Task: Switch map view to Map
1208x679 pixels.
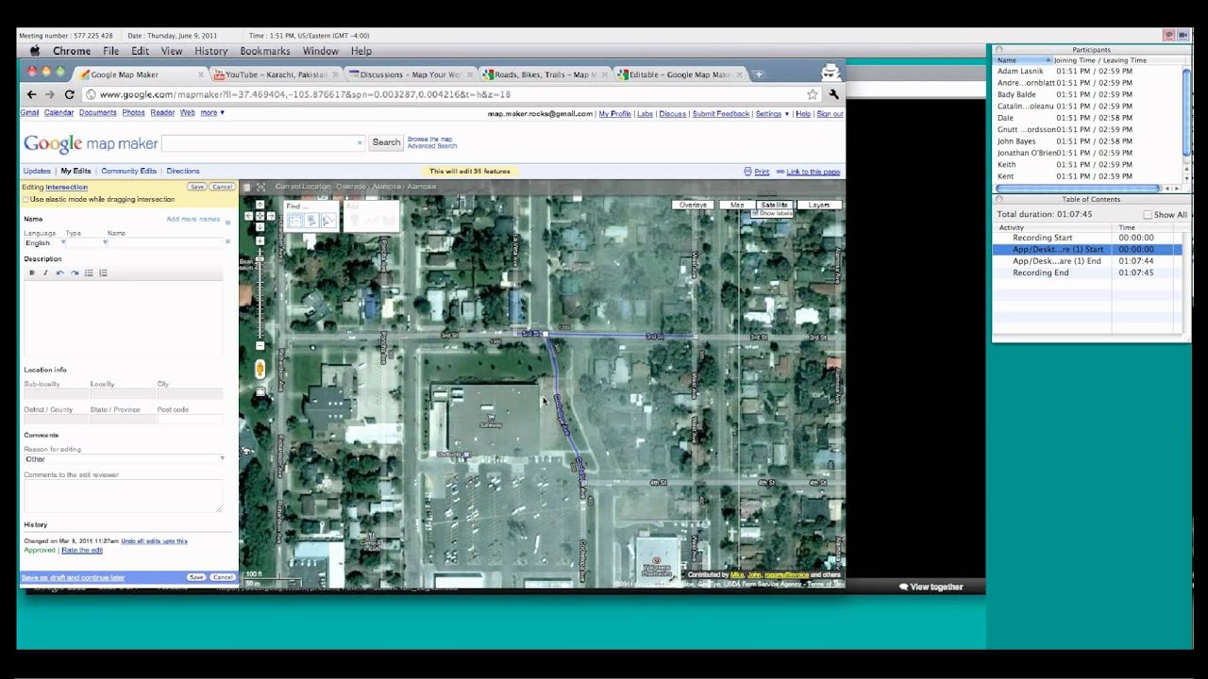Action: (x=737, y=205)
